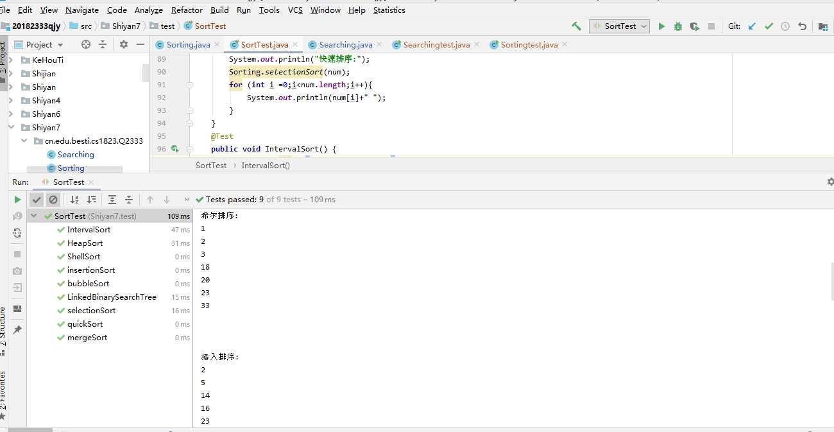
Task: Run SortTest with coverage icon
Action: (694, 26)
